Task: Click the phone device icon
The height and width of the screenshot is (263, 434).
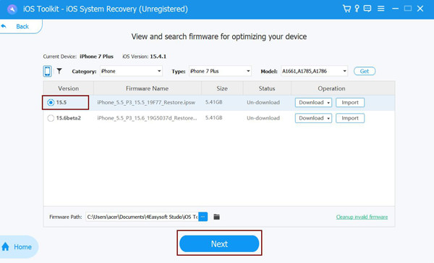Action: 47,71
